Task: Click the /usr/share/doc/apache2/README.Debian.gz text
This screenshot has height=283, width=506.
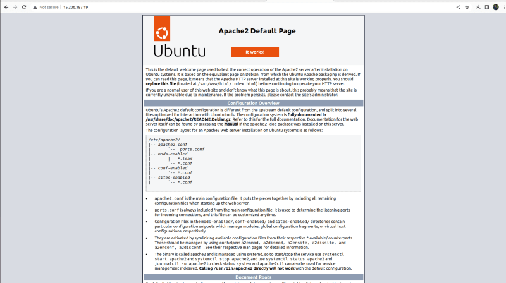Action: point(188,119)
